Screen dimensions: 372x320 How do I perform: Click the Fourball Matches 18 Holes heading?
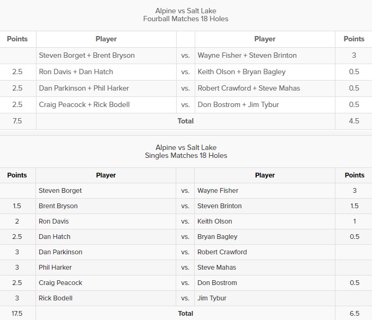(x=186, y=19)
